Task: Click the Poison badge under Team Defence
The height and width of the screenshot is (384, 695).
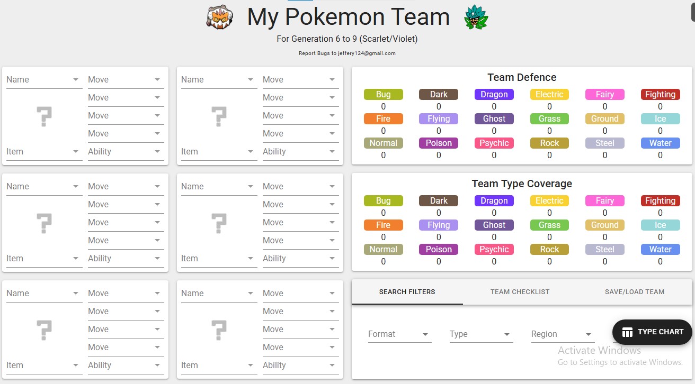Action: (439, 143)
